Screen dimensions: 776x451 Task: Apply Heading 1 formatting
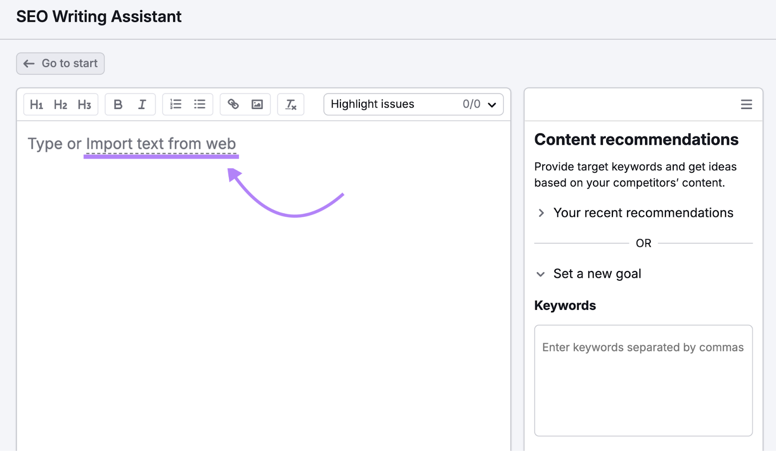click(36, 104)
